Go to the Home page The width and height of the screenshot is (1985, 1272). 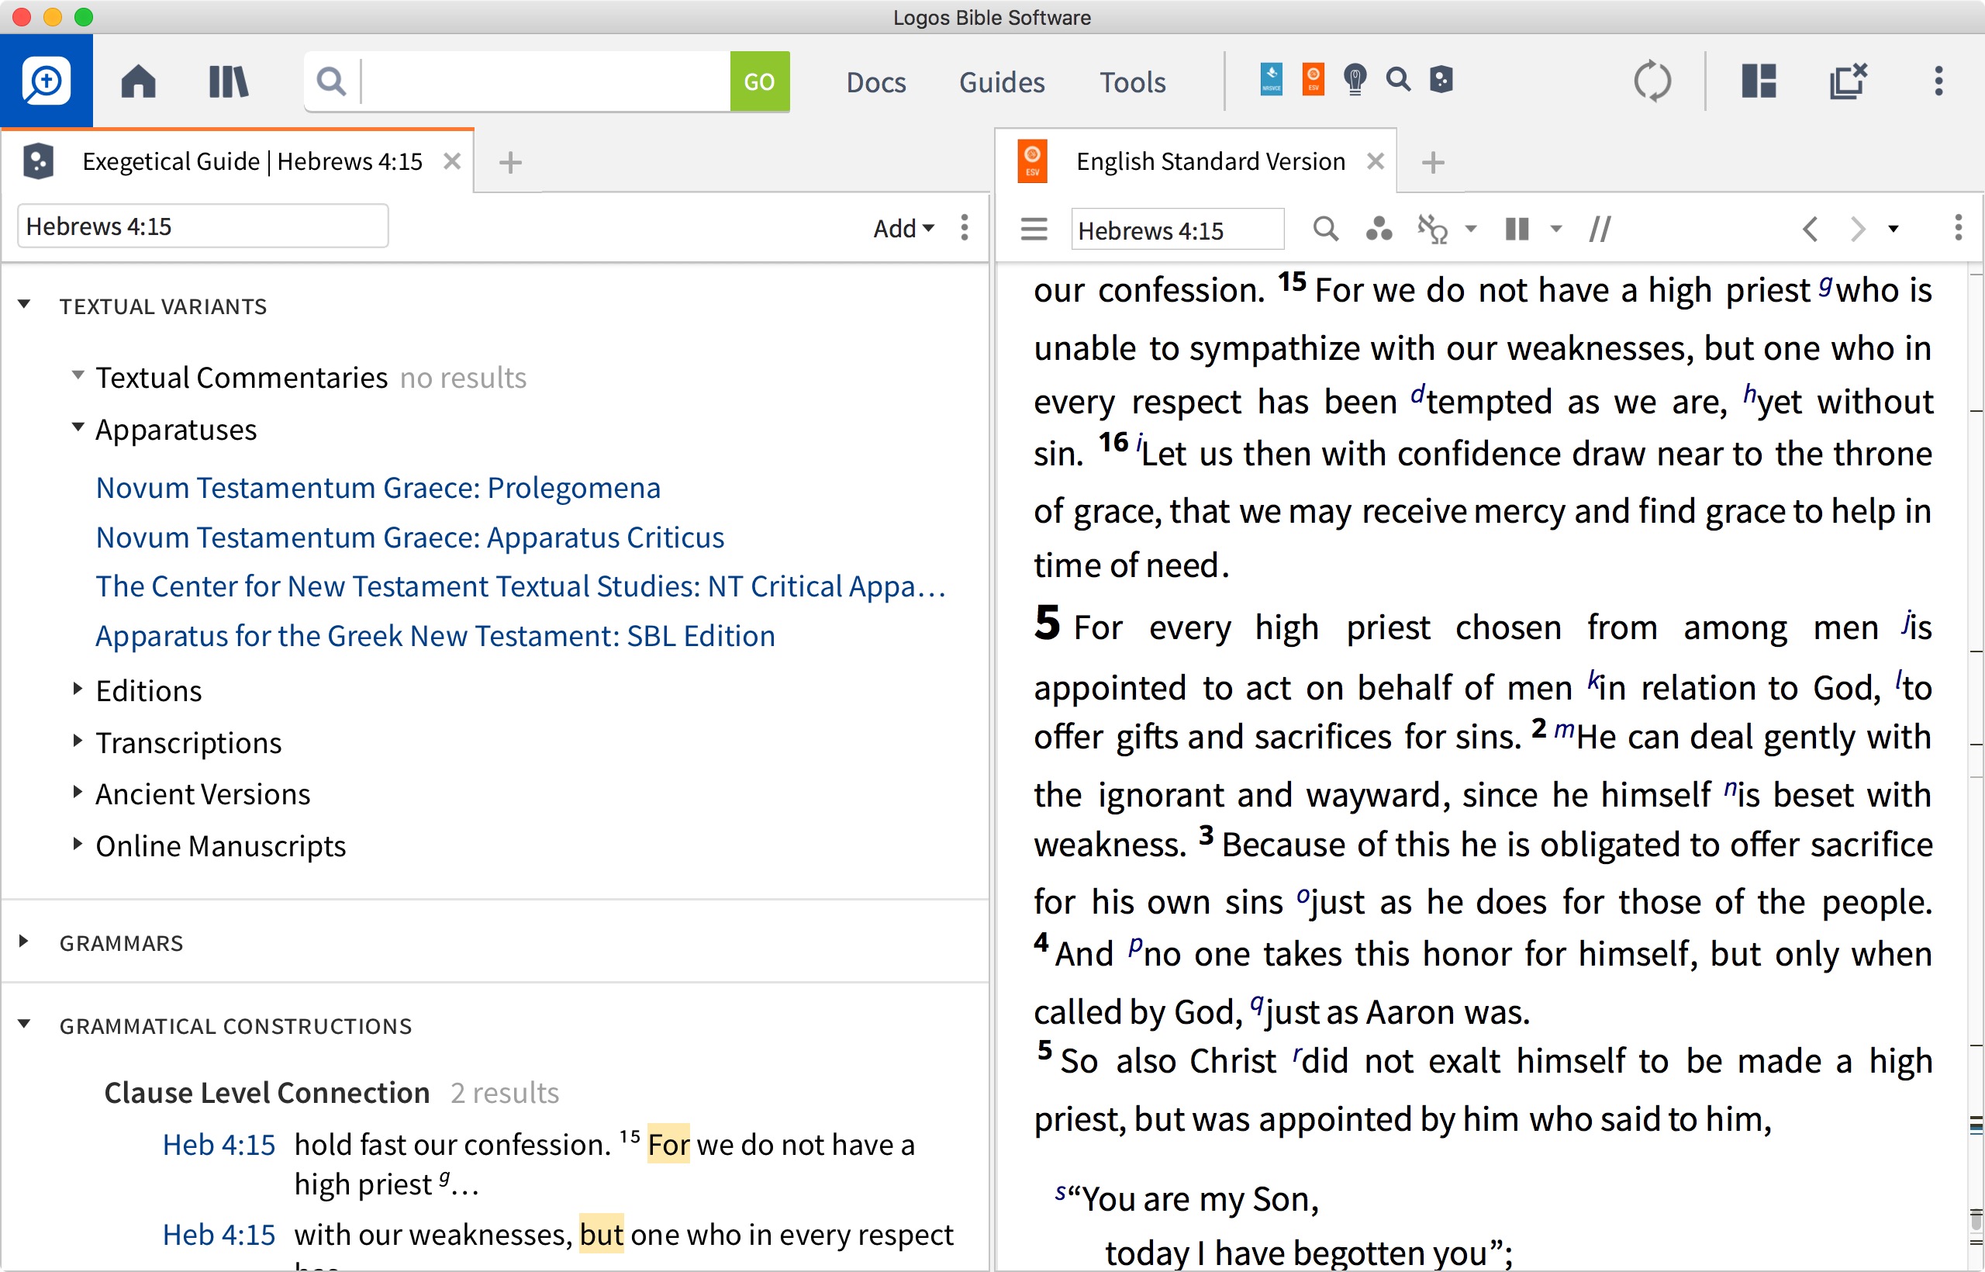tap(139, 81)
